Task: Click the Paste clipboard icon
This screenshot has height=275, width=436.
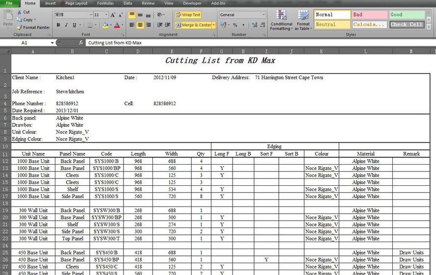Action: (x=8, y=16)
